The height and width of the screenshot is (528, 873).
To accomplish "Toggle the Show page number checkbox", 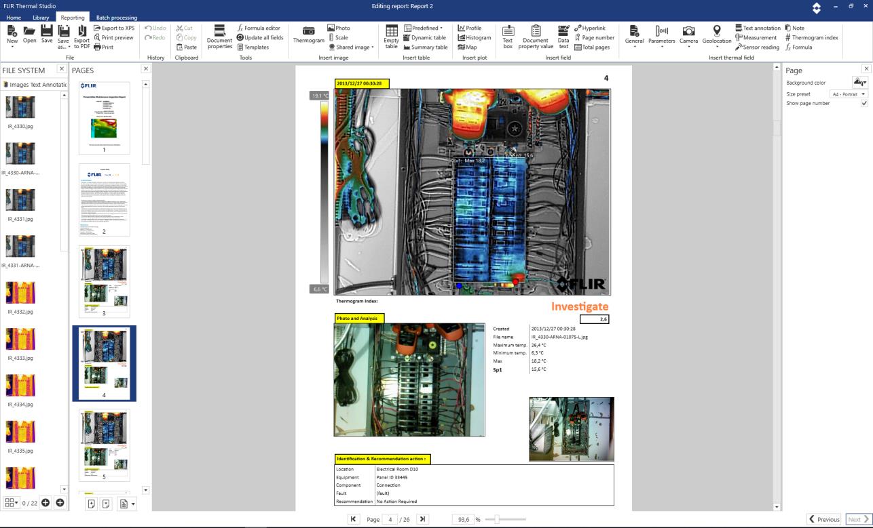I will tap(864, 103).
